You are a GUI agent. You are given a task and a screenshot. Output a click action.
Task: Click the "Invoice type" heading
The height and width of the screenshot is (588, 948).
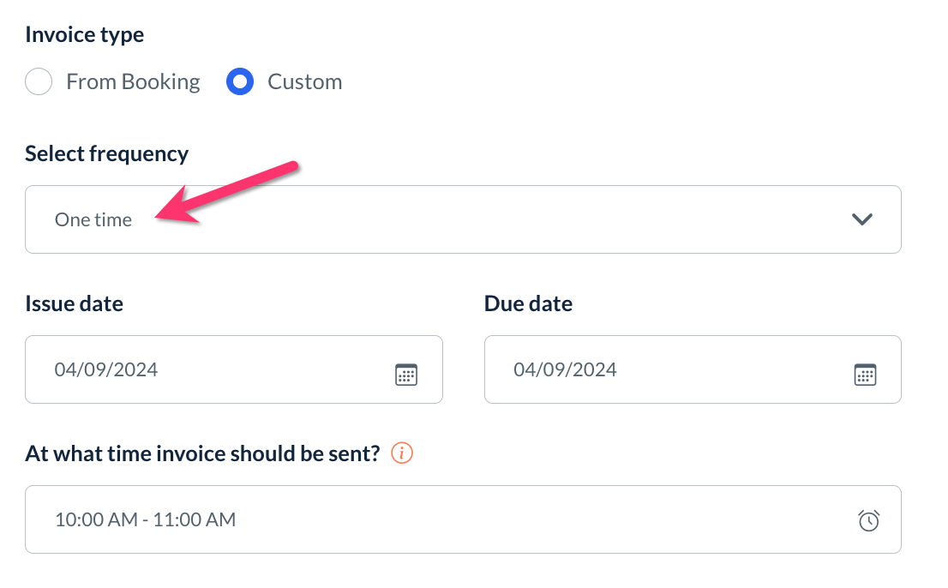(x=84, y=35)
